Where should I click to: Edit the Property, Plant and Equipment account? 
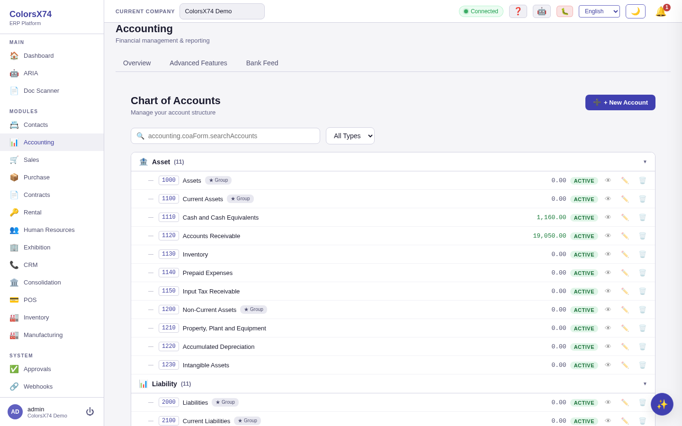point(625,328)
